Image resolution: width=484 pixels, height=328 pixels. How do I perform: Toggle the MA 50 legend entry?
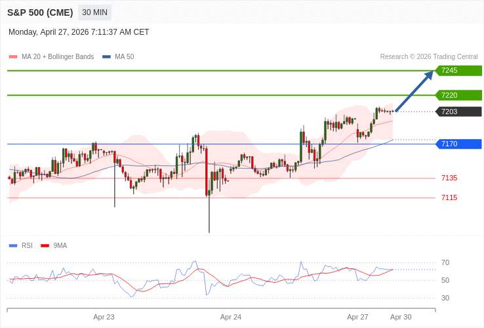pyautogui.click(x=124, y=57)
